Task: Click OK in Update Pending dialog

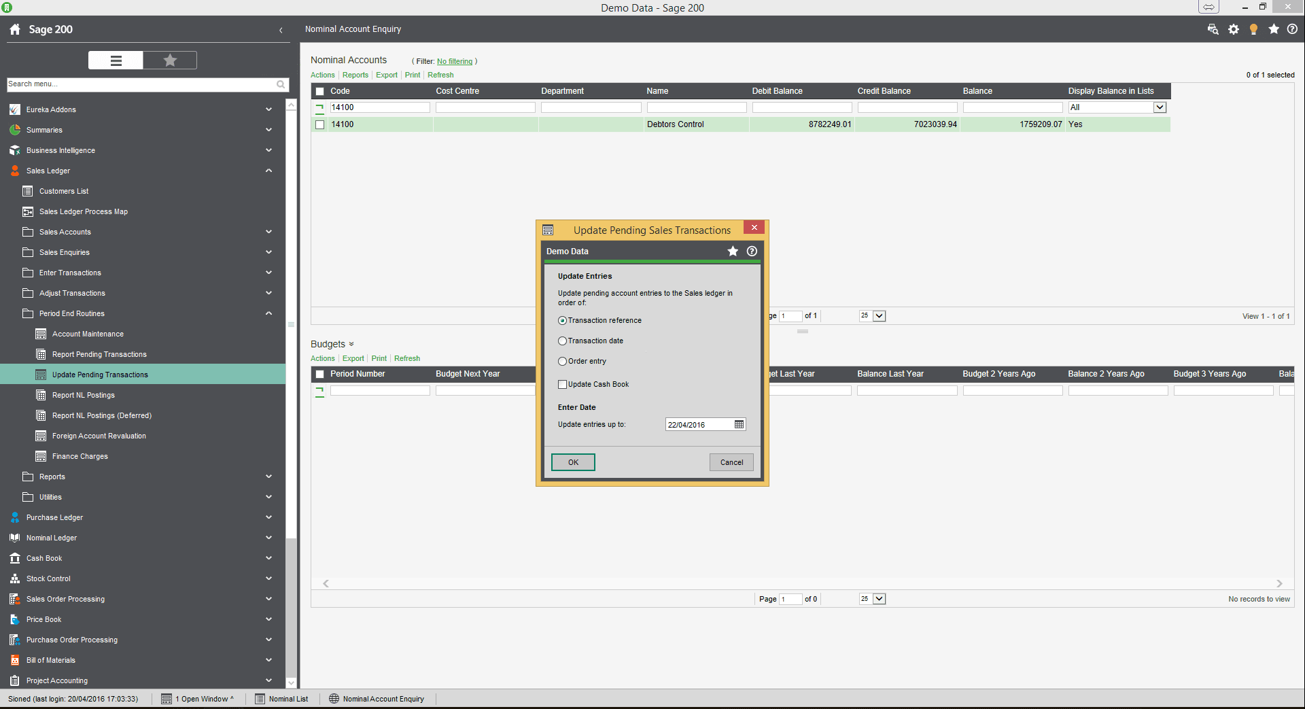Action: click(x=573, y=462)
